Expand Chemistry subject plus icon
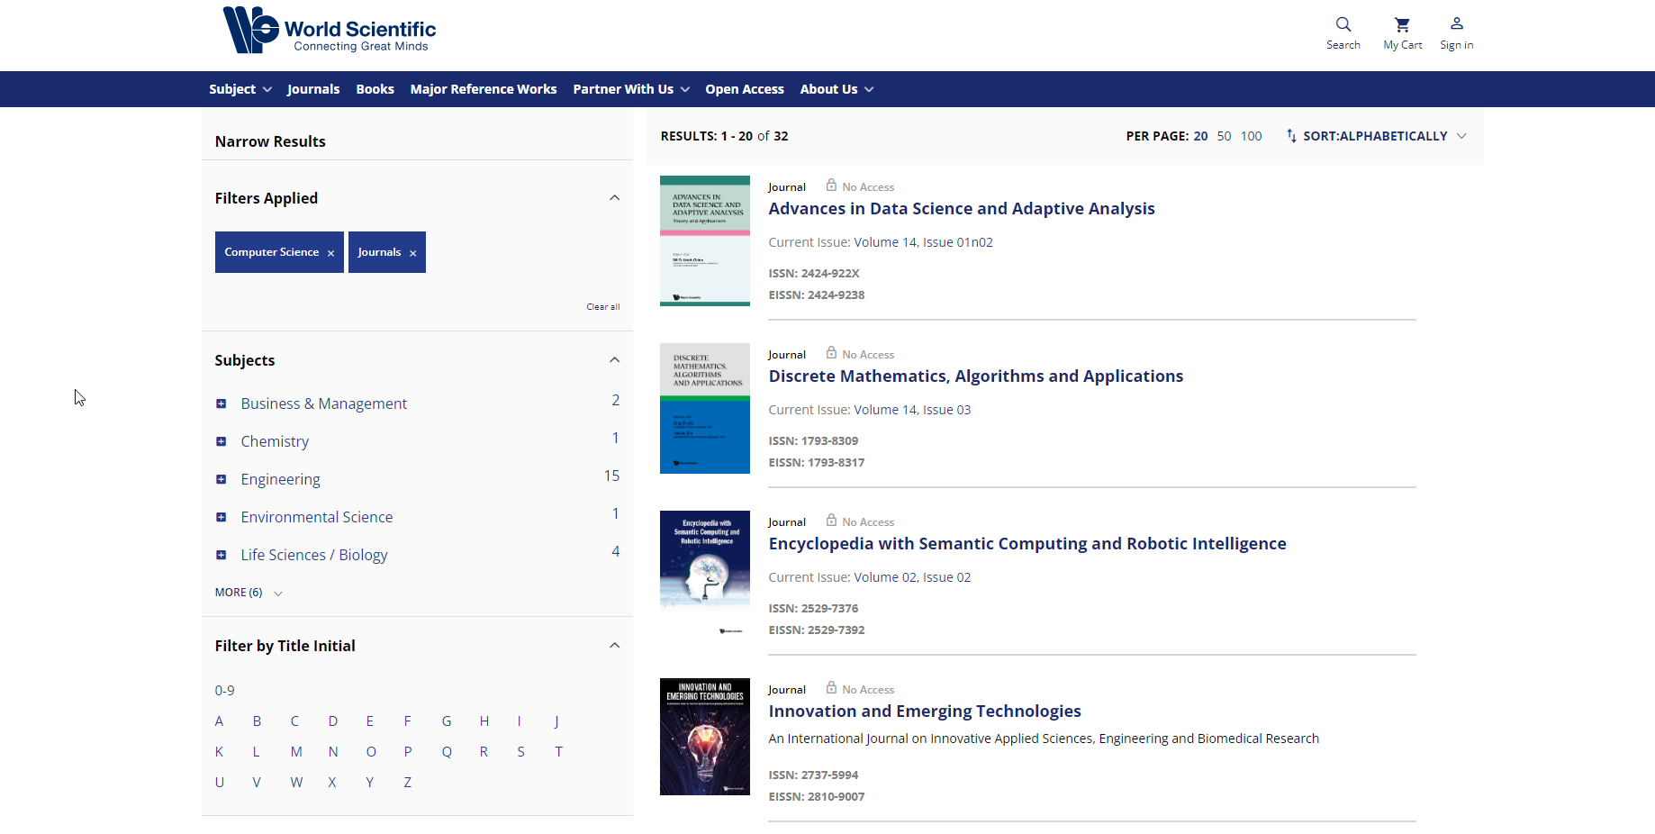 click(x=221, y=441)
